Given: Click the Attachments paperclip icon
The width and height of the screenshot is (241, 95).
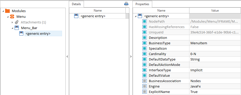Looking at the screenshot, I should 17,22.
